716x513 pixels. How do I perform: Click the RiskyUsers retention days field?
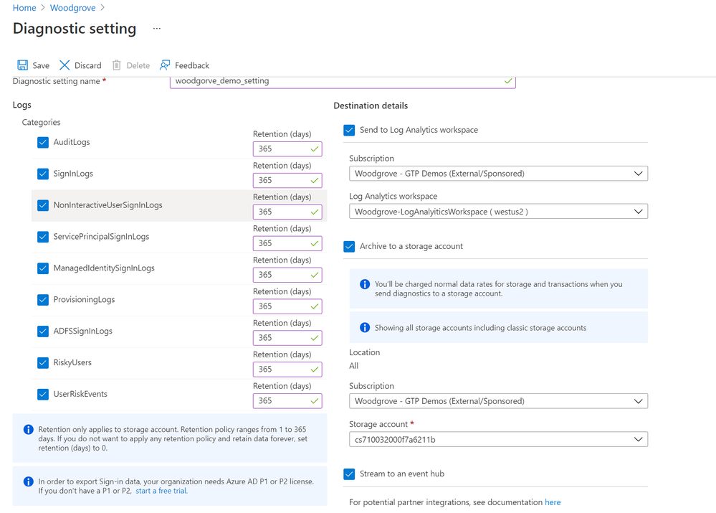pos(287,370)
